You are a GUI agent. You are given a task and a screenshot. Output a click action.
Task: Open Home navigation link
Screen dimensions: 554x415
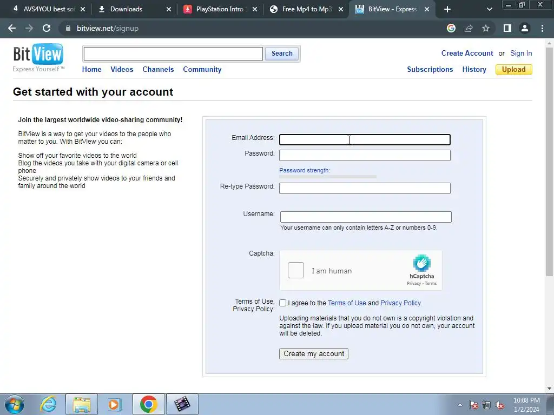click(91, 70)
